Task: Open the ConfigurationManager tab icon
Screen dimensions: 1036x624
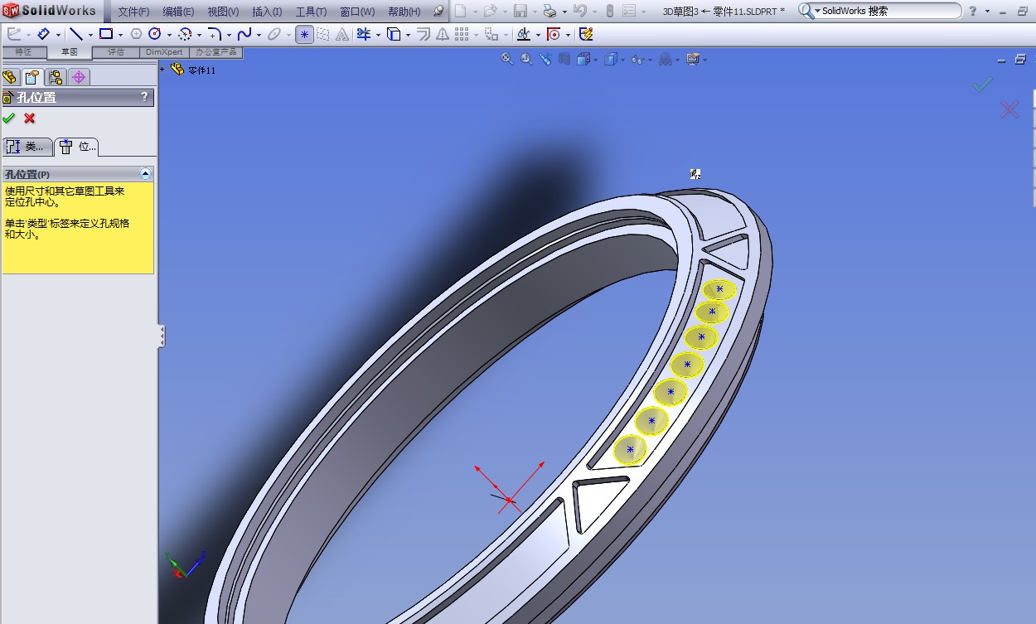Action: pos(56,77)
